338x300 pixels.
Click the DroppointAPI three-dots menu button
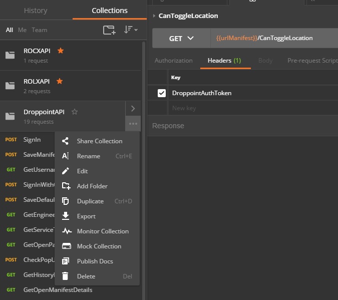pyautogui.click(x=133, y=124)
